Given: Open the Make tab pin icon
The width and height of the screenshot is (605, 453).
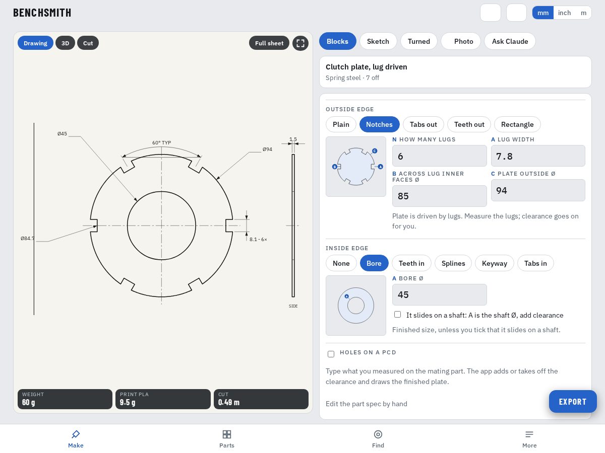Looking at the screenshot, I should coord(76,434).
